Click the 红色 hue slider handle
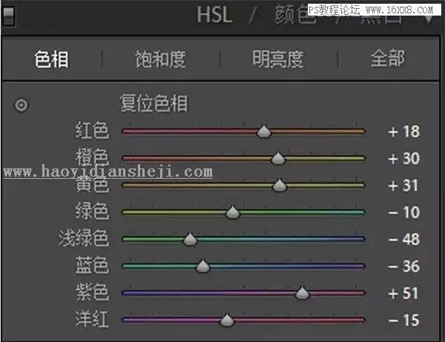 (264, 131)
